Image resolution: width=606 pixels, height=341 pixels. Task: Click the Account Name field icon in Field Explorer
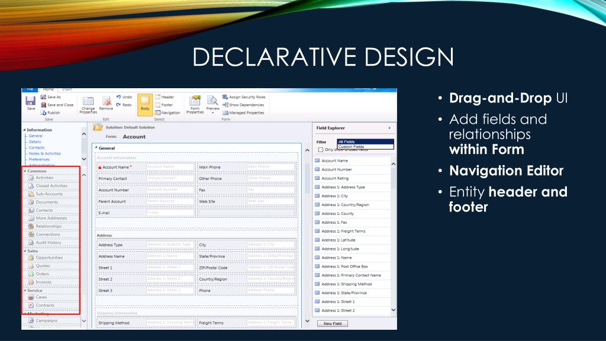click(317, 160)
